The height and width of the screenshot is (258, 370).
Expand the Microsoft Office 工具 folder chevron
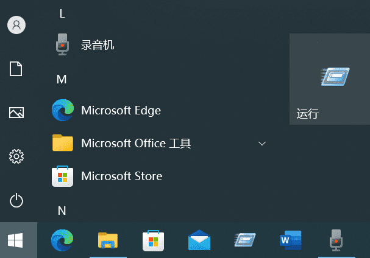[x=262, y=144]
